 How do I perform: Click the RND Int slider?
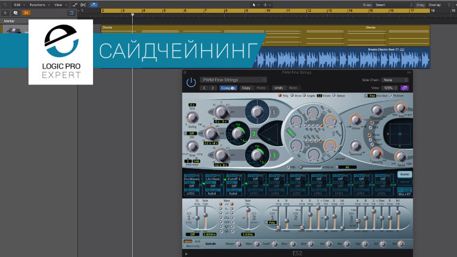click(311, 167)
